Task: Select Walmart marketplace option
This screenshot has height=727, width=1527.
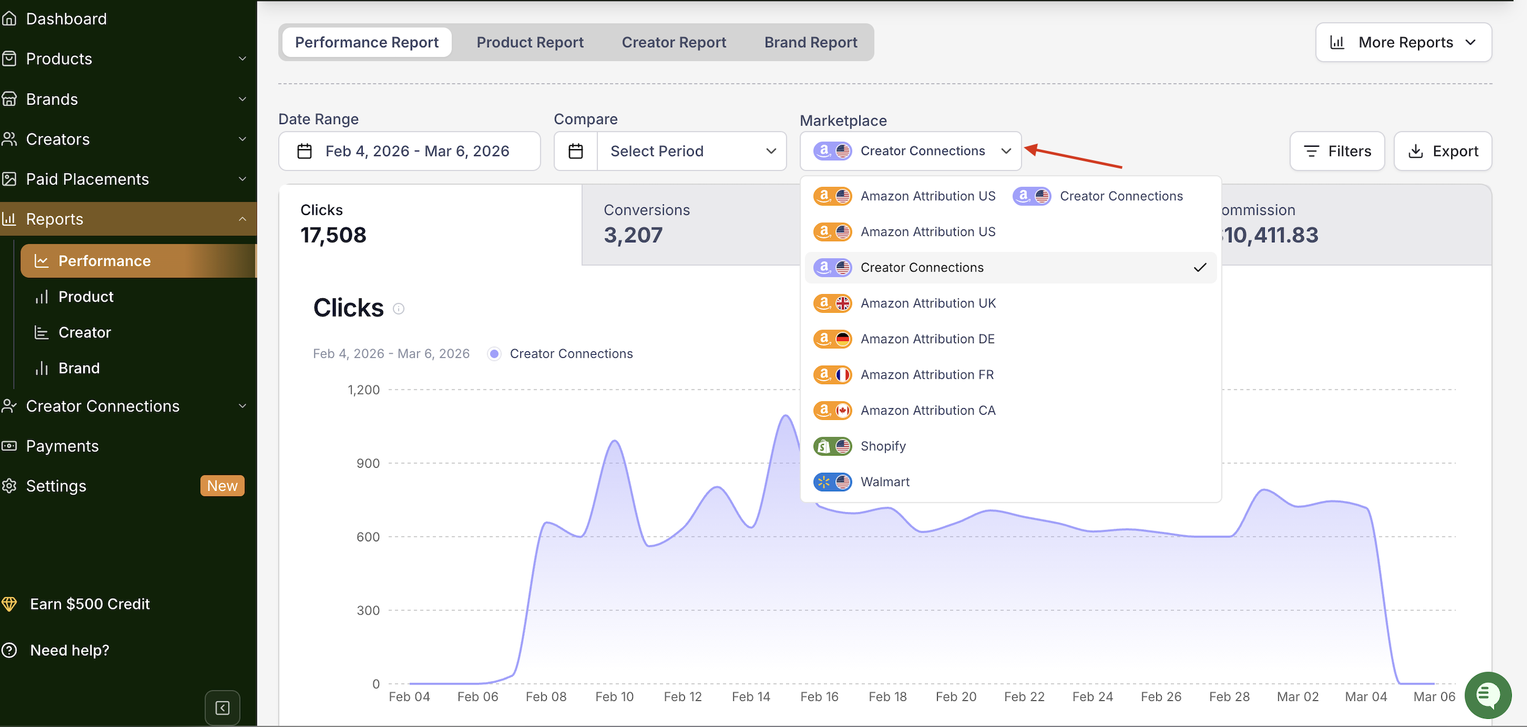Action: tap(884, 482)
